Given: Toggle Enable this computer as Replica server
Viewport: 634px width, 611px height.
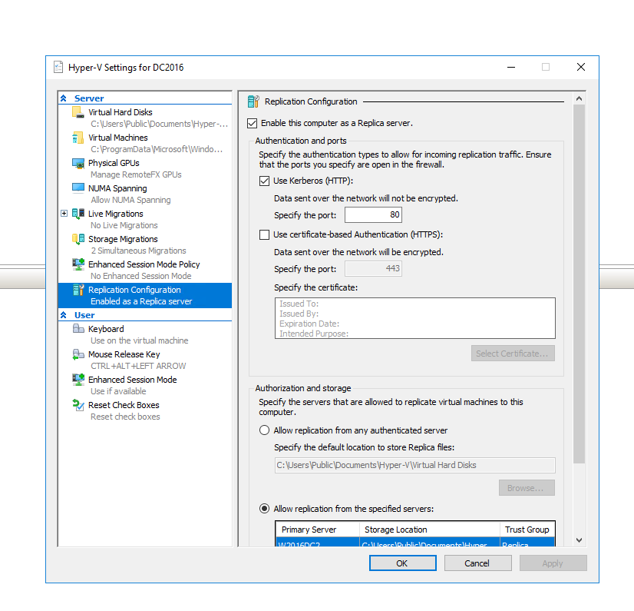Looking at the screenshot, I should (x=253, y=123).
